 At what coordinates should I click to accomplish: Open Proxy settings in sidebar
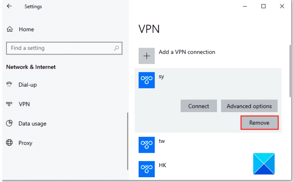(25, 143)
